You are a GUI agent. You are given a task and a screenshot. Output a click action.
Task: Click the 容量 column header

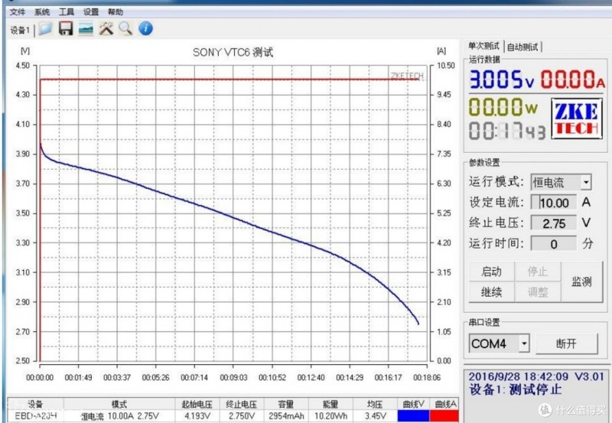[x=286, y=405]
